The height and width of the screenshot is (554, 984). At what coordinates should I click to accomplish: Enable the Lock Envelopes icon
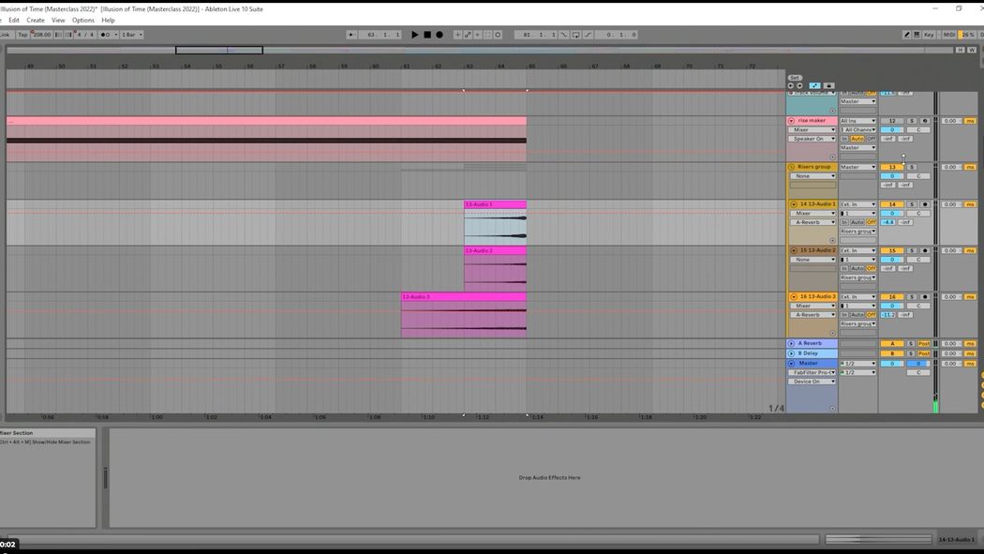(828, 85)
